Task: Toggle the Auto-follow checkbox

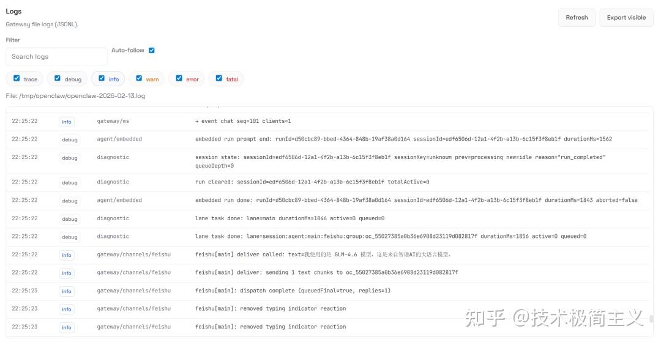Action: pyautogui.click(x=152, y=50)
